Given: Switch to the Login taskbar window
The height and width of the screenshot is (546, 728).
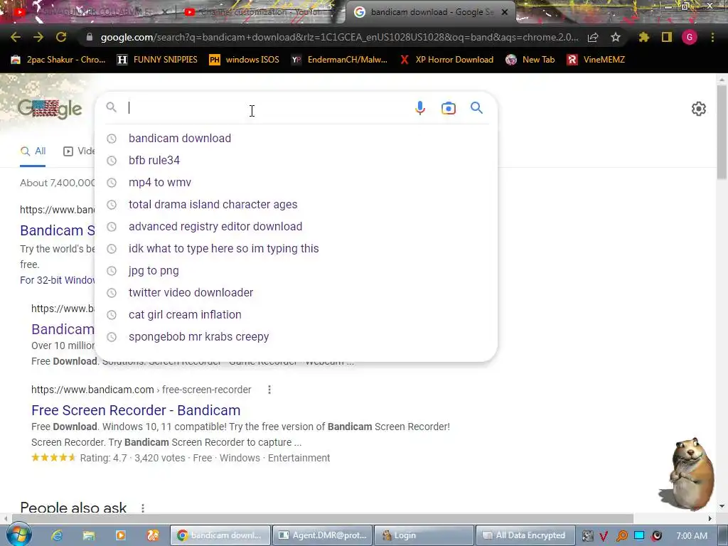Looking at the screenshot, I should click(424, 536).
